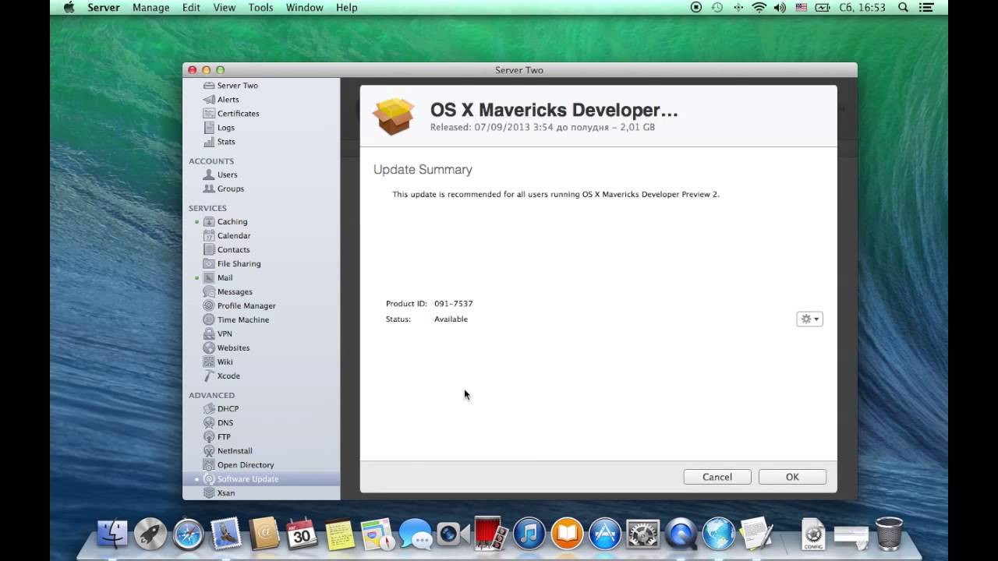This screenshot has height=561, width=998.
Task: Open the Edit menu
Action: (191, 7)
